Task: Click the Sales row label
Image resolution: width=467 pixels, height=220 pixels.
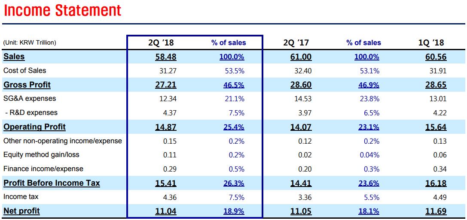Action: (14, 57)
